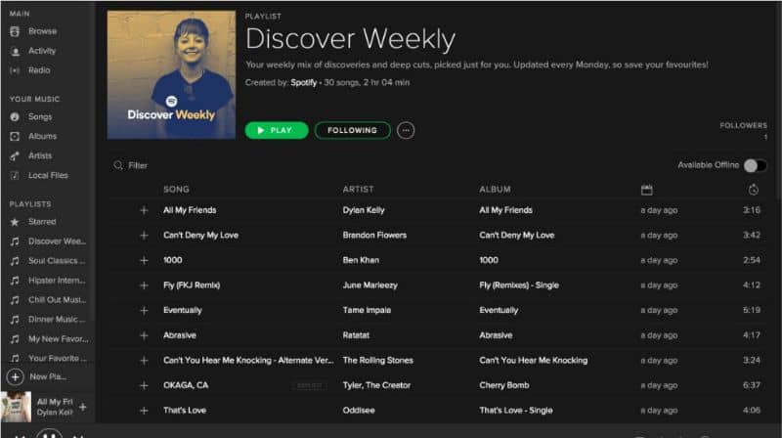Sort by the Album column header
782x438 pixels.
pos(495,189)
